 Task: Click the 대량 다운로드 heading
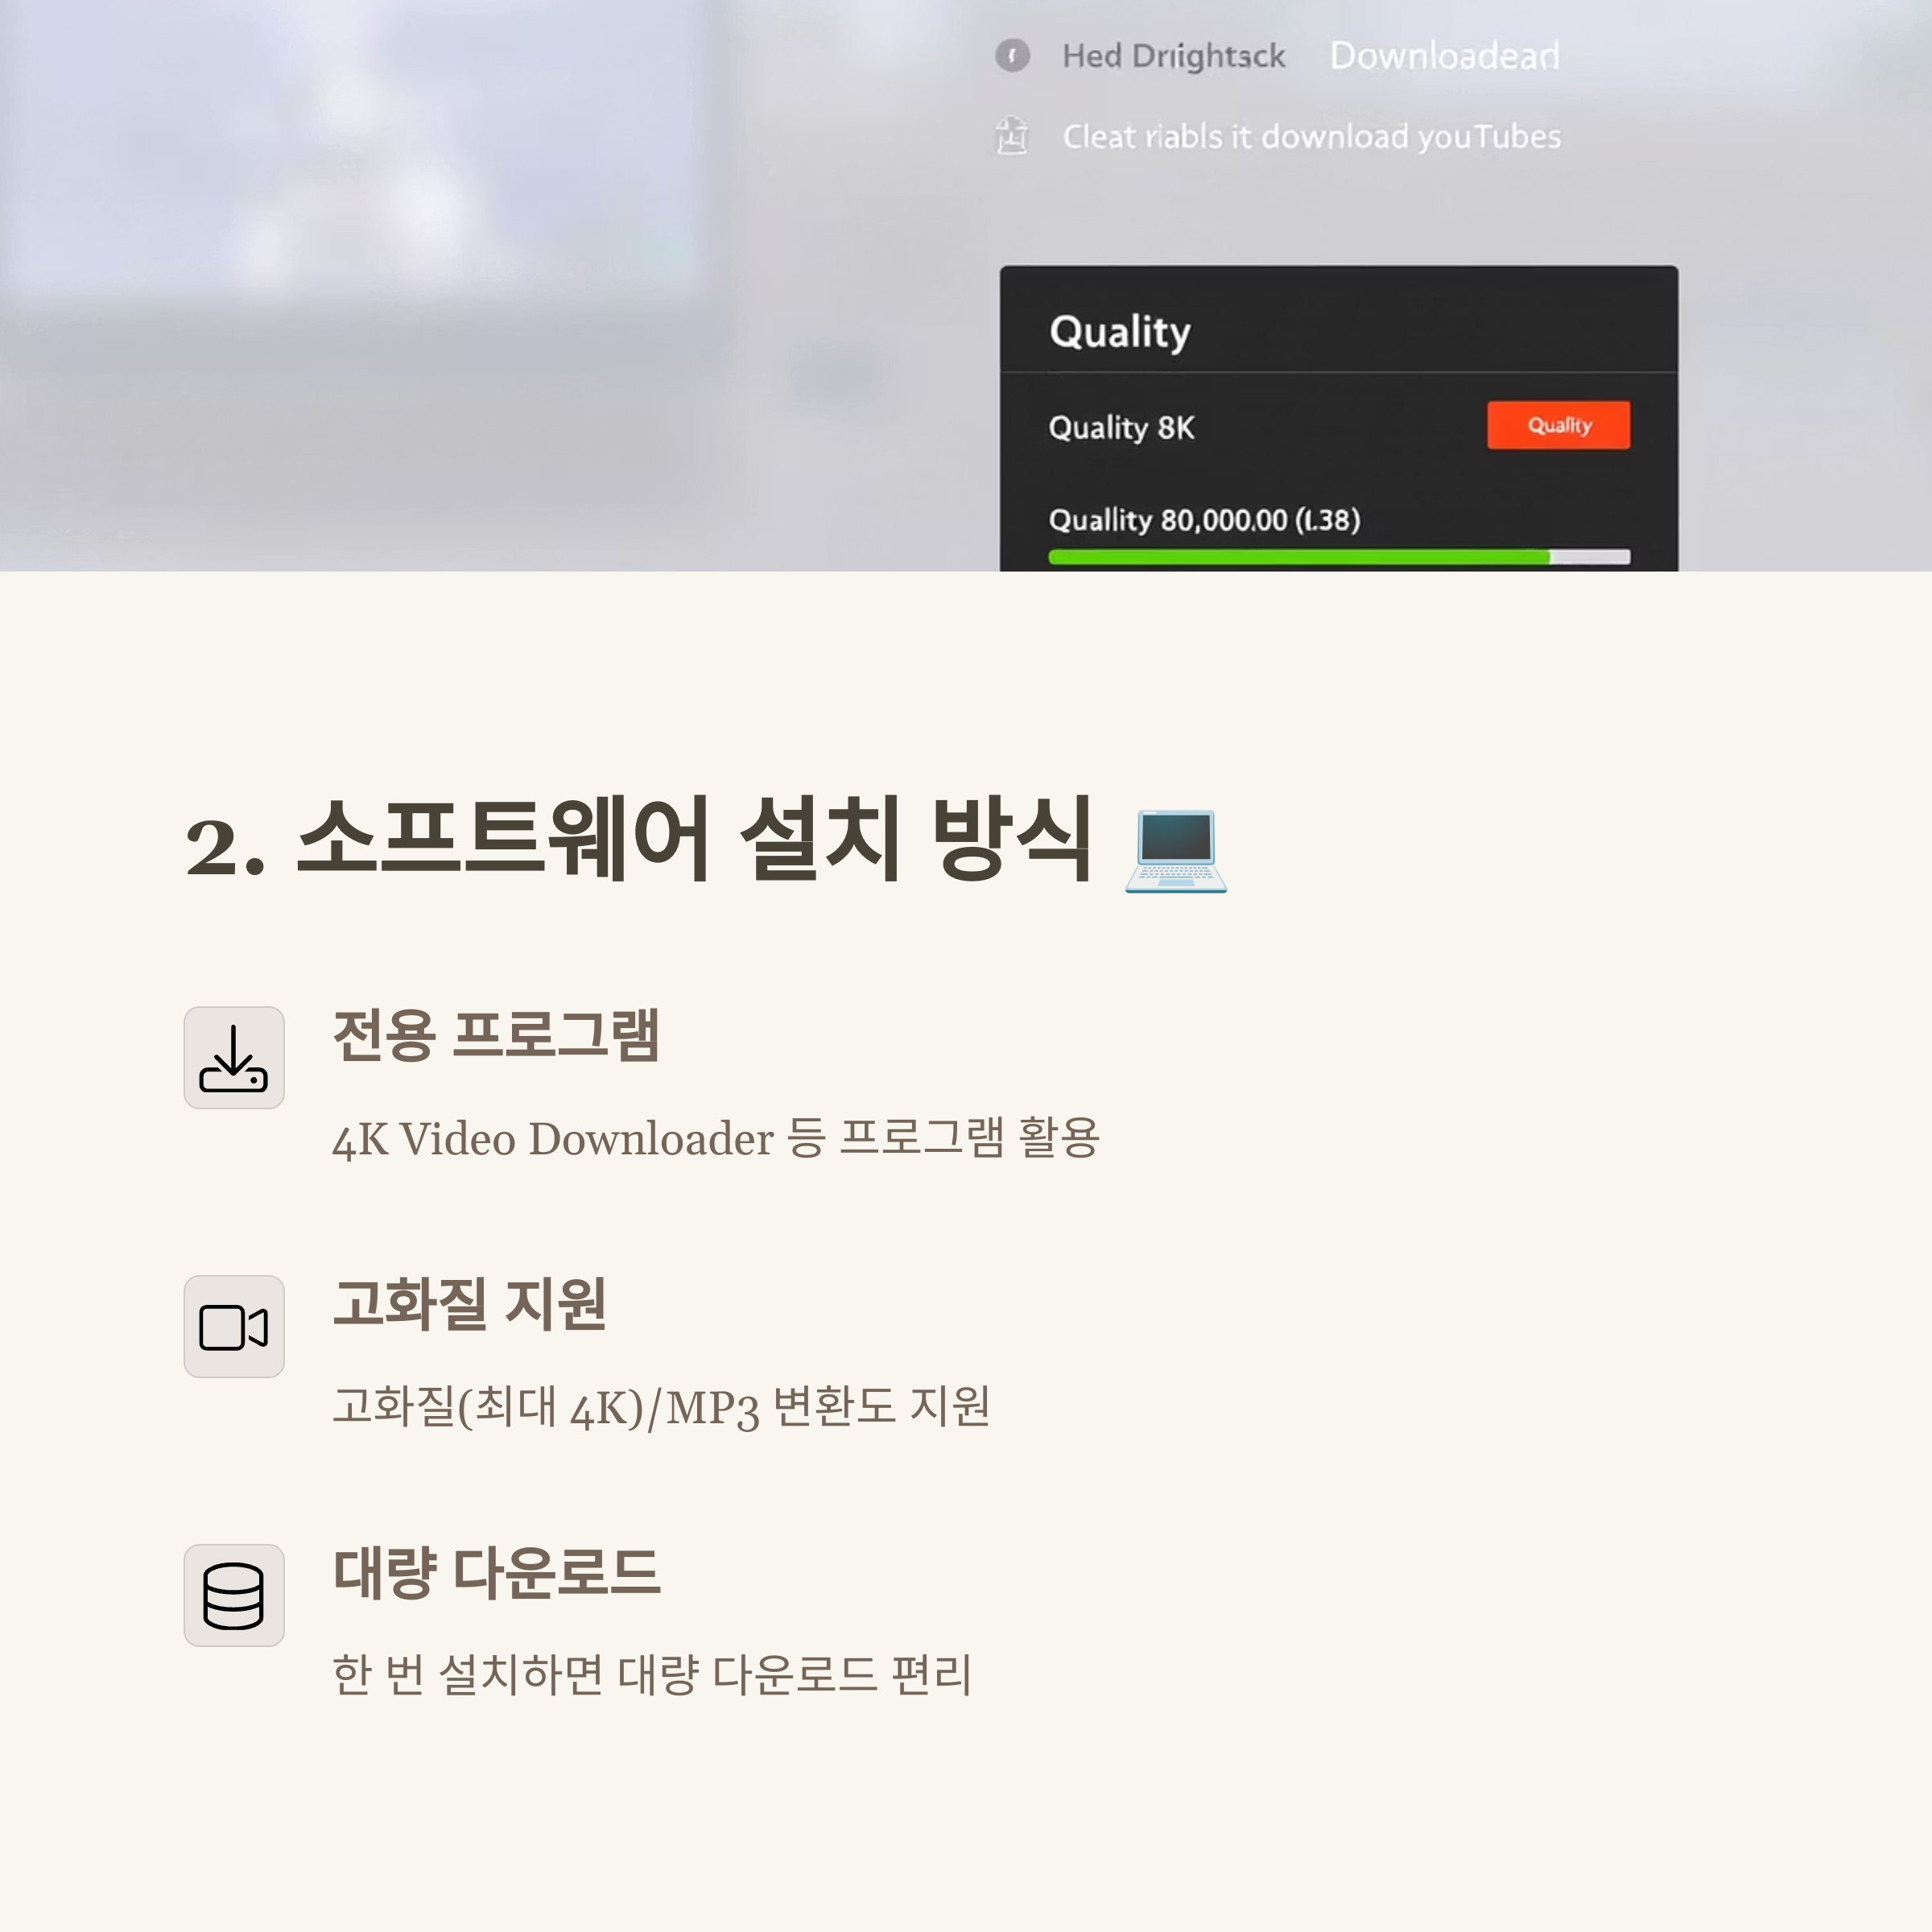click(x=496, y=1573)
